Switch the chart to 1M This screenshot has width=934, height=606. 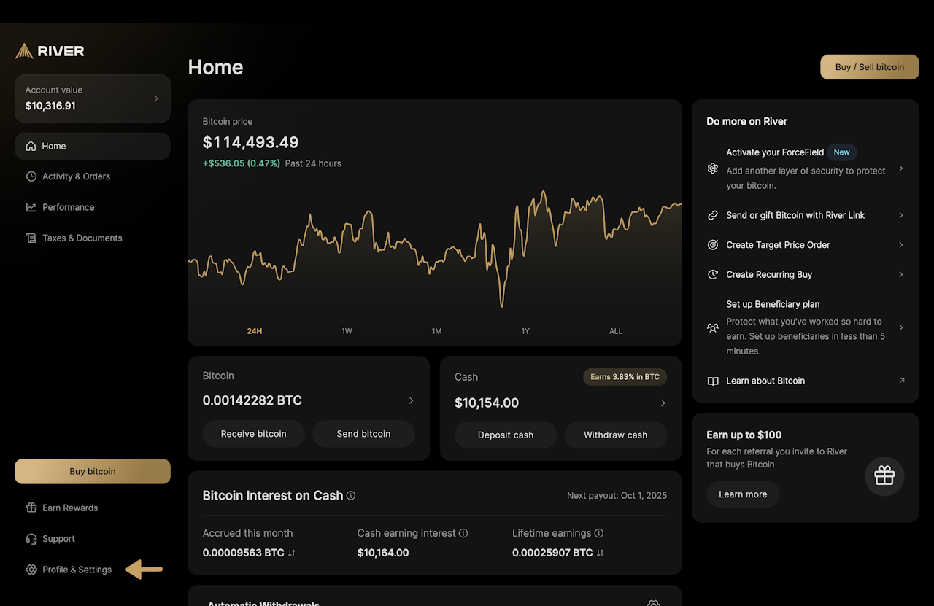[x=436, y=331]
